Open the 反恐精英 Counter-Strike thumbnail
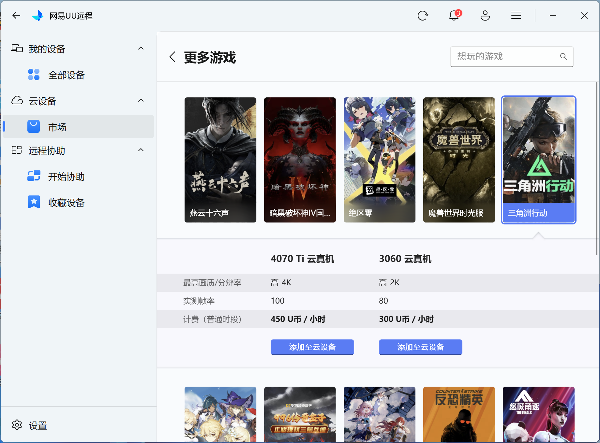This screenshot has width=600, height=443. pos(459,414)
